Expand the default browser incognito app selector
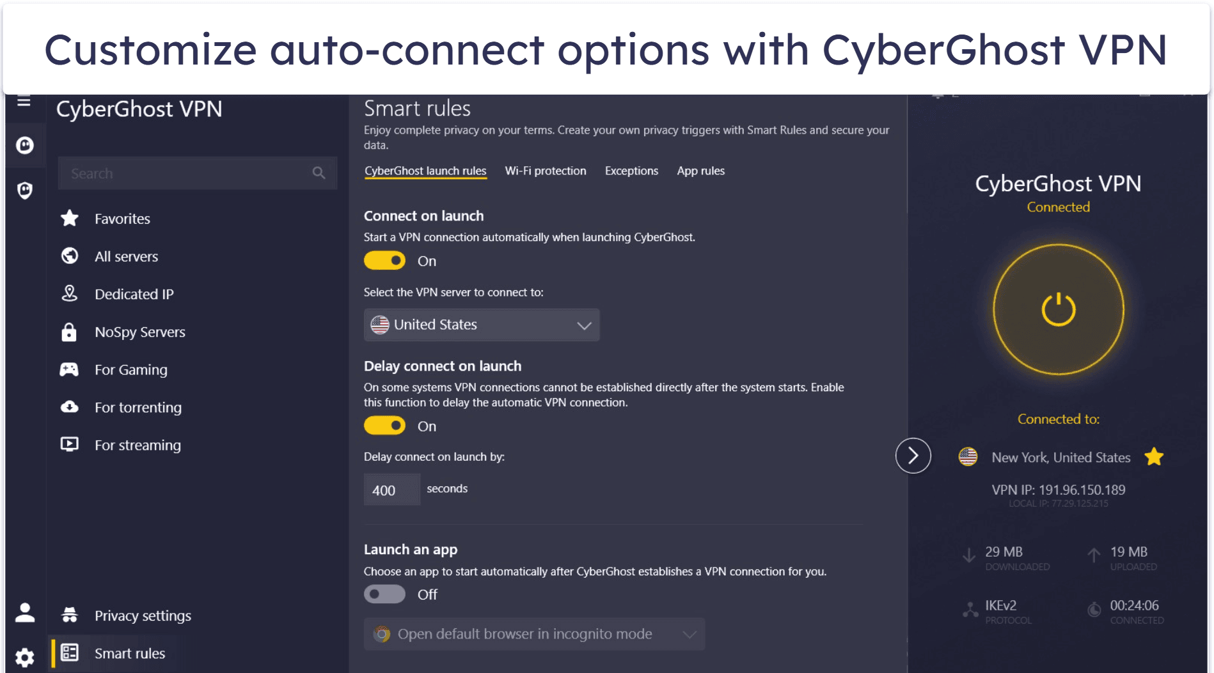The width and height of the screenshot is (1214, 673). 535,633
